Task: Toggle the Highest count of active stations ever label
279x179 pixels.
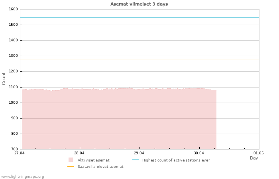Action: [x=176, y=160]
